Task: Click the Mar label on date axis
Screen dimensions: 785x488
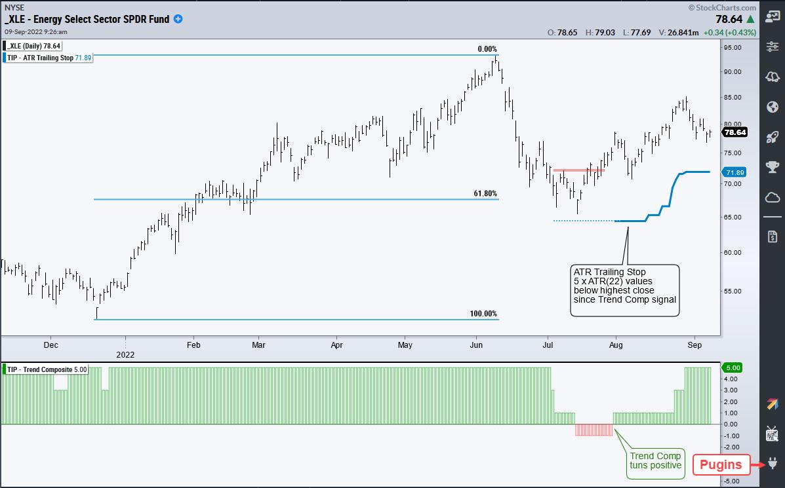Action: pyautogui.click(x=258, y=345)
